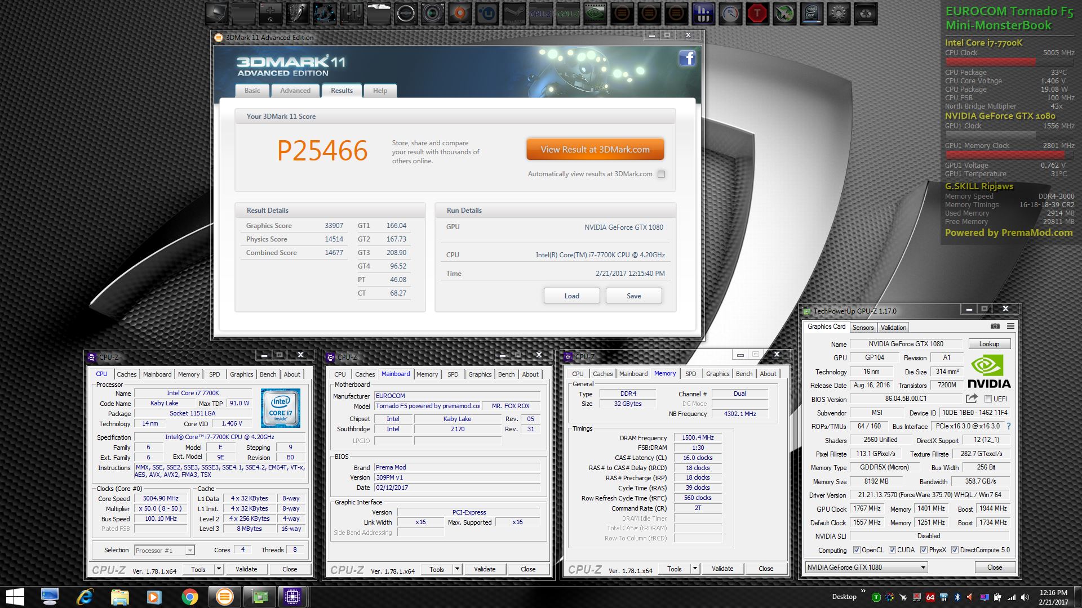Click View Result at 3DMark.com button
This screenshot has height=608, width=1082.
(595, 150)
